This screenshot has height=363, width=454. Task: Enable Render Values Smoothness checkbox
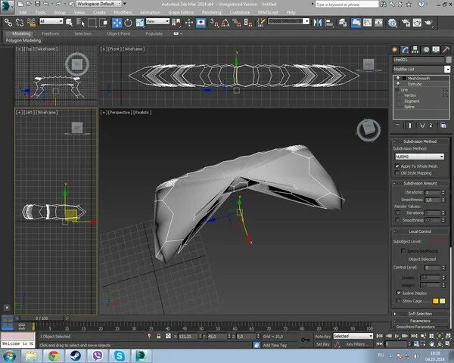tap(397, 220)
